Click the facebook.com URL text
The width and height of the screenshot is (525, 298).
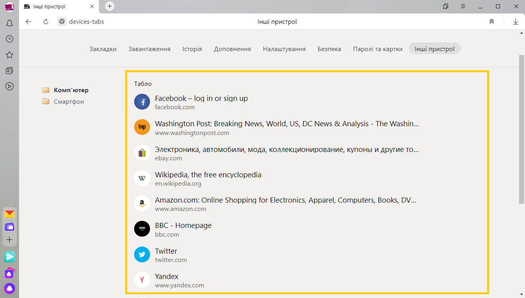tap(175, 107)
